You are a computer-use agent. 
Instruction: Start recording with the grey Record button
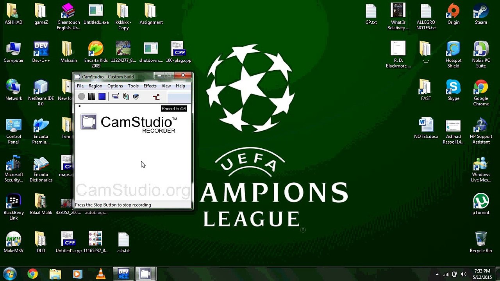click(81, 96)
